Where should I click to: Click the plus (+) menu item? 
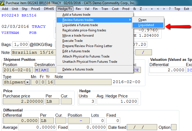click(x=152, y=9)
